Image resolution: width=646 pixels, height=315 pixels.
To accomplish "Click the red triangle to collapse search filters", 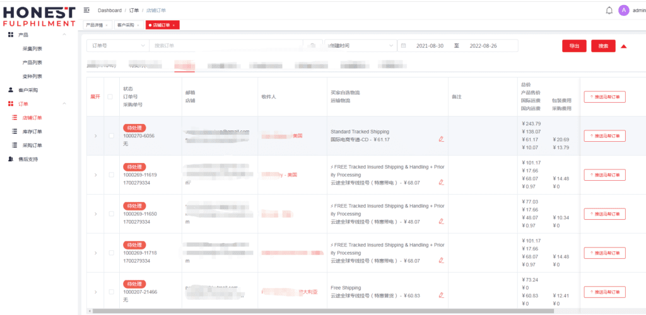I will tap(623, 46).
